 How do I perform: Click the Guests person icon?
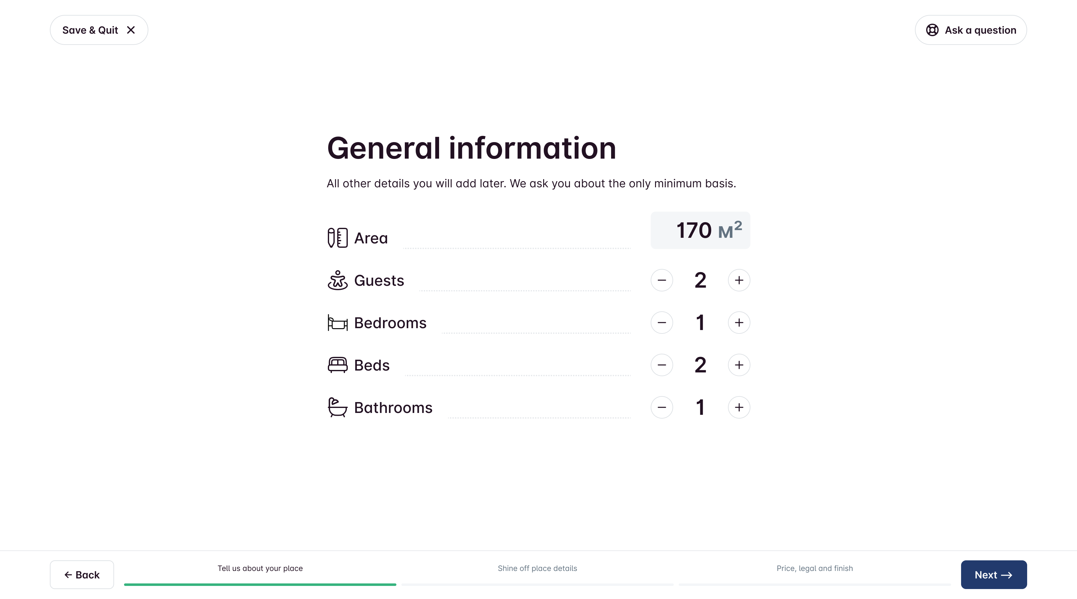click(x=337, y=280)
